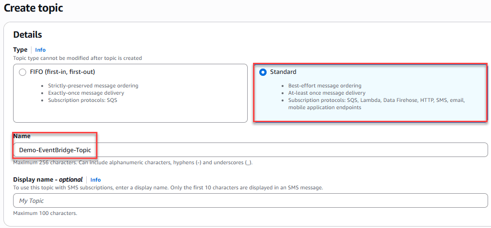
Task: Click the Type field label
Action: 20,50
